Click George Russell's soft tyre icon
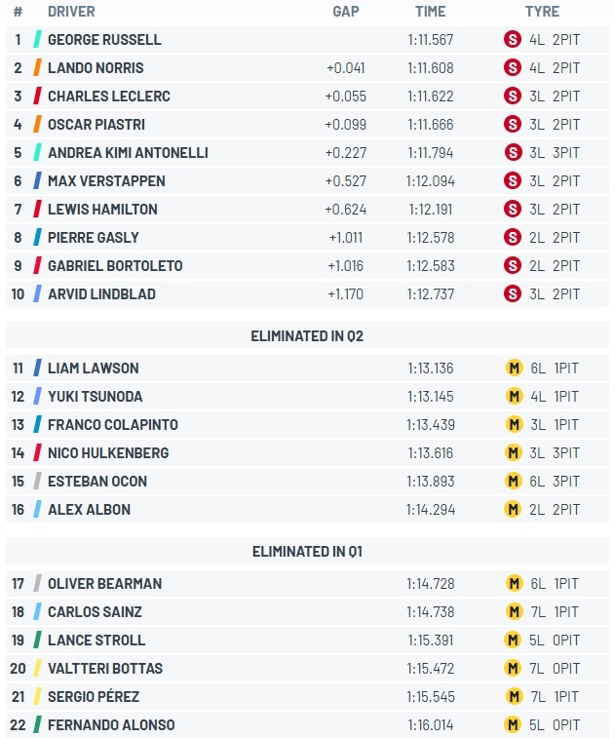 coord(513,39)
